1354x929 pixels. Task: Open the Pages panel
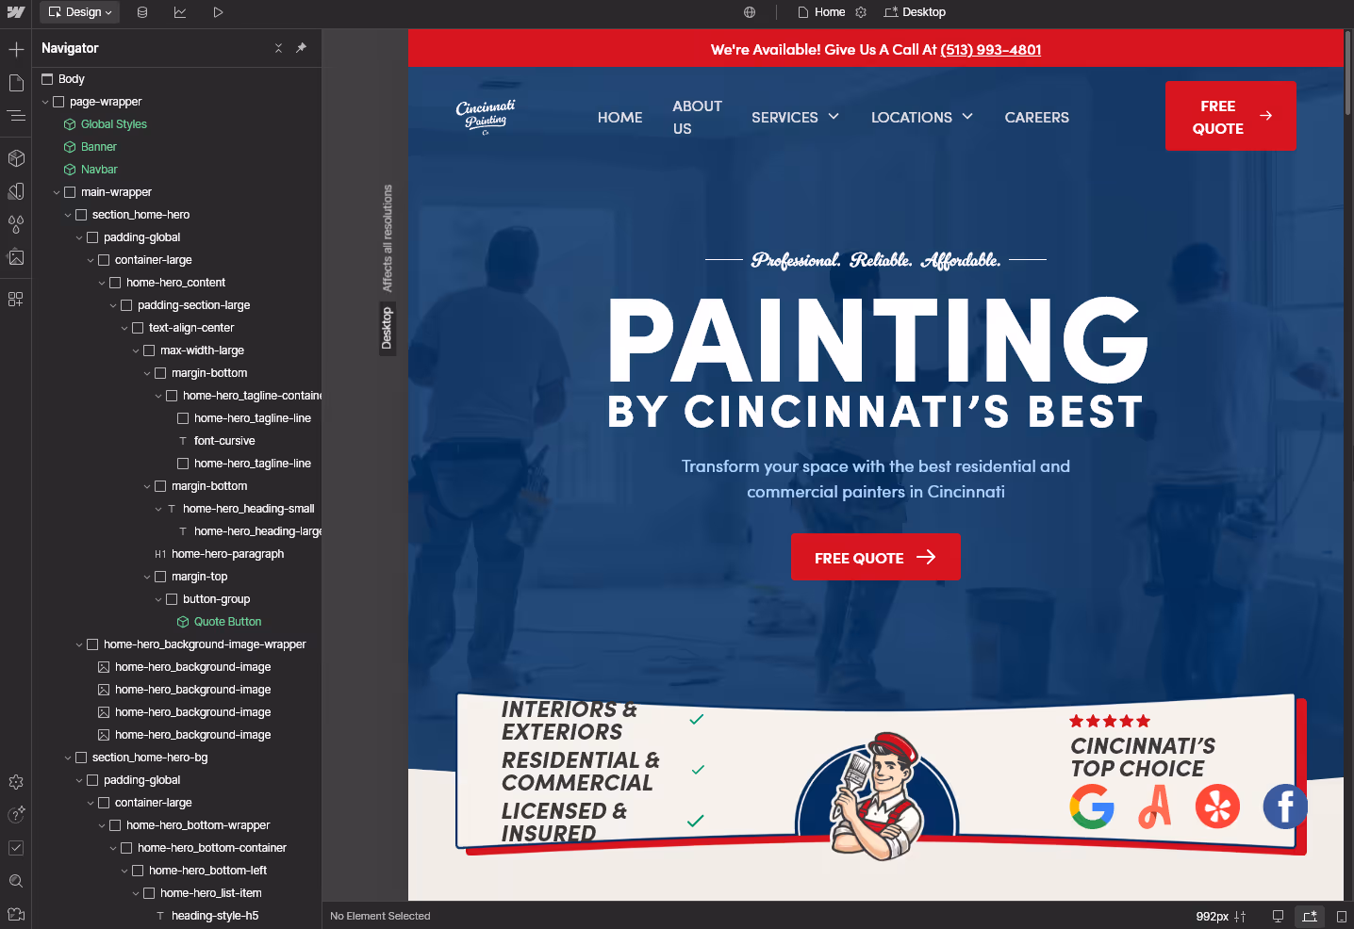[x=16, y=83]
